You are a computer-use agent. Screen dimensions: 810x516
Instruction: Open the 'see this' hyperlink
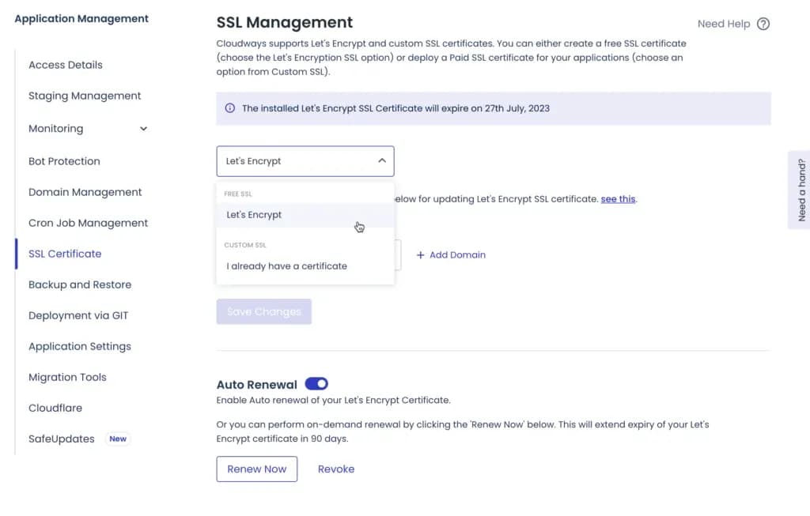pyautogui.click(x=618, y=199)
